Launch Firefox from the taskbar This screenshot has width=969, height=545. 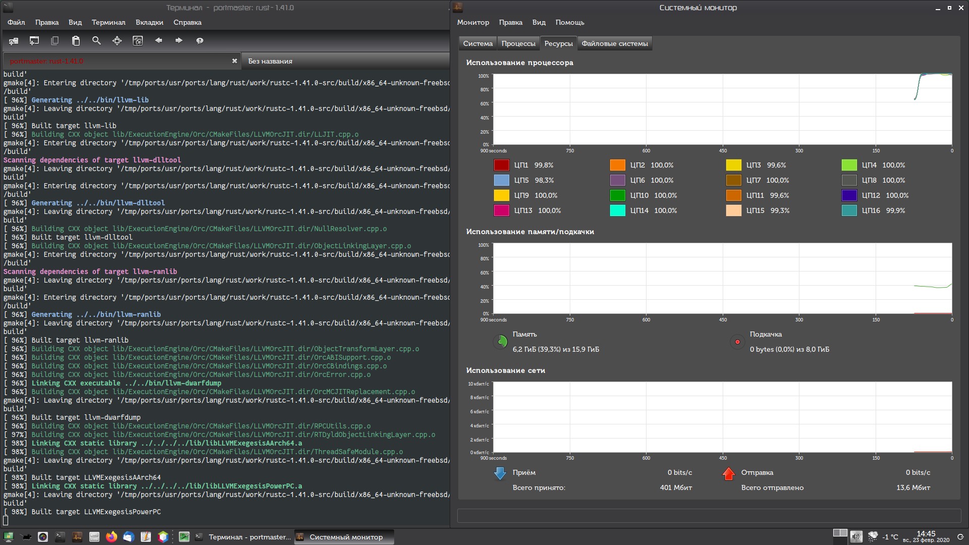click(x=112, y=537)
